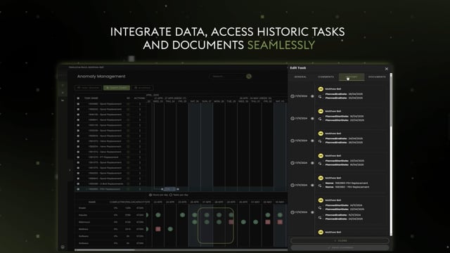Click the green highlighted toolbar button above the task list
The height and width of the screenshot is (253, 450).
tap(117, 88)
